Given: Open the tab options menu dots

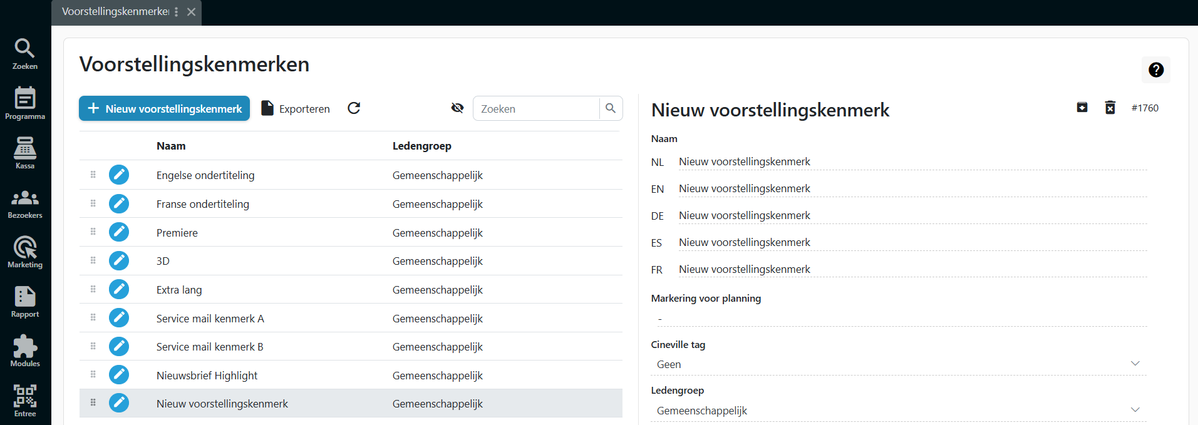Looking at the screenshot, I should pos(177,12).
